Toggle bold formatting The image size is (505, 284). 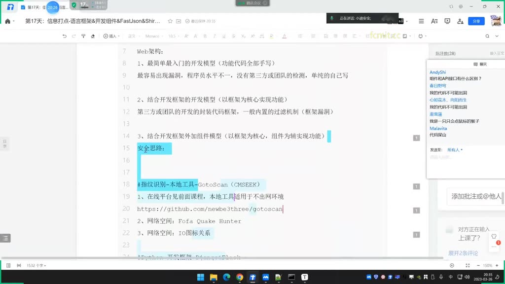[x=205, y=36]
